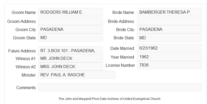Click the Date Married field

169,48
